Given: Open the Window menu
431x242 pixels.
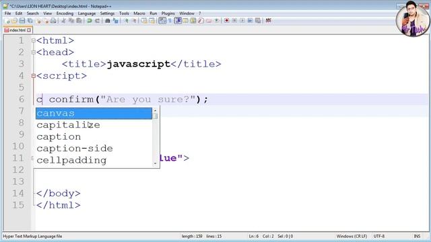Looking at the screenshot, I should tap(187, 13).
